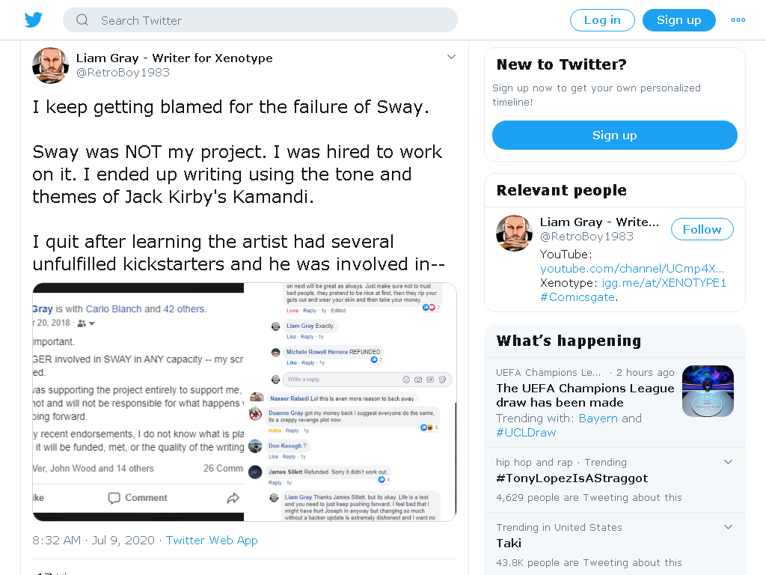Screen dimensions: 766x575
Task: Open the Xenotype igg.me link
Action: click(664, 283)
